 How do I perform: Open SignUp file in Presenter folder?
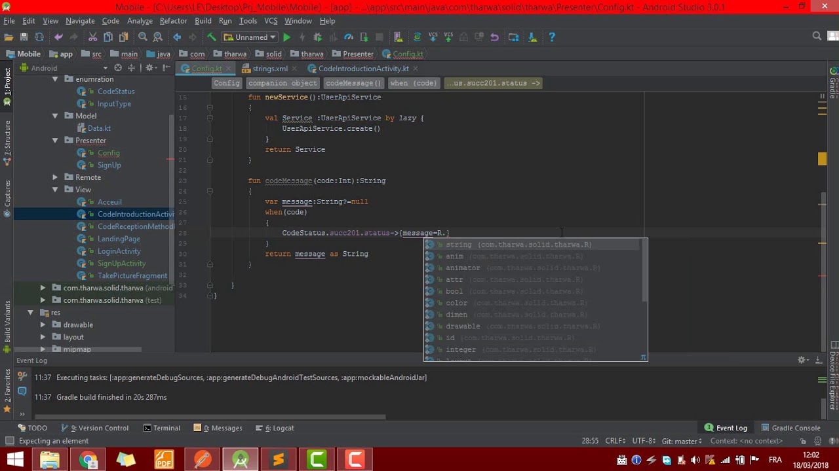(x=109, y=166)
